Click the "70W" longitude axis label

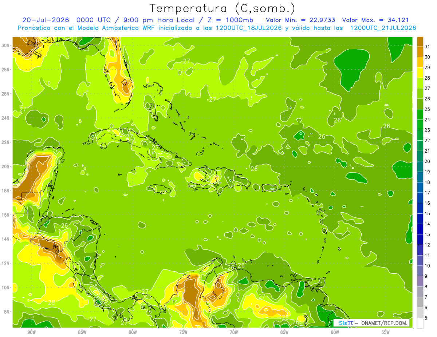[x=233, y=332]
